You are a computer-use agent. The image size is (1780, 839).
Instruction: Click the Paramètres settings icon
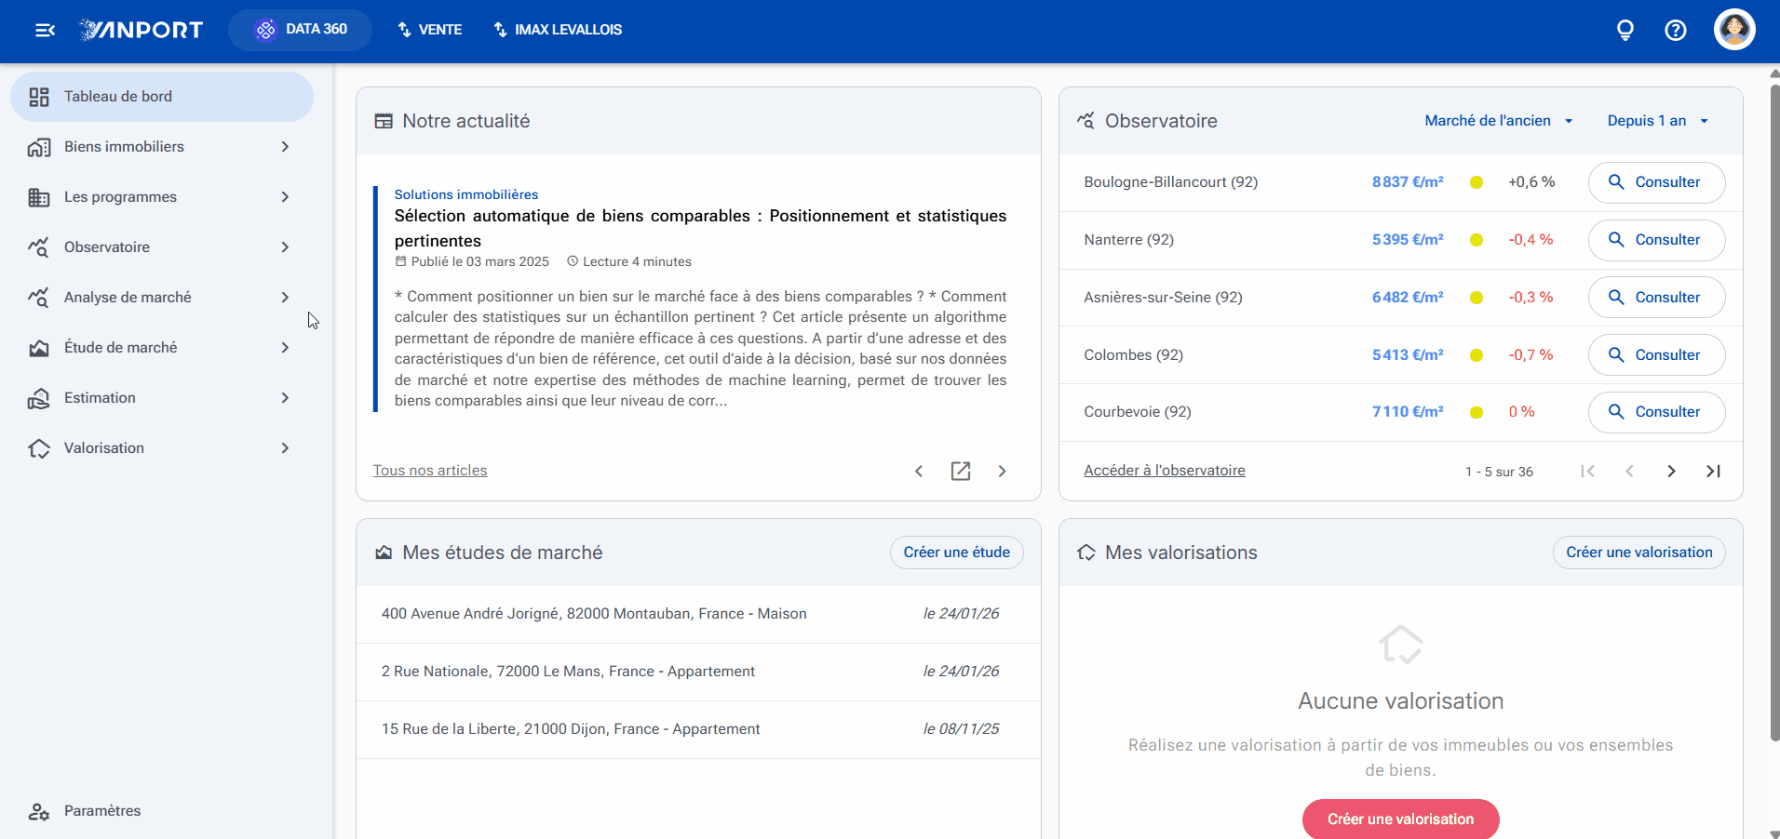tap(39, 811)
